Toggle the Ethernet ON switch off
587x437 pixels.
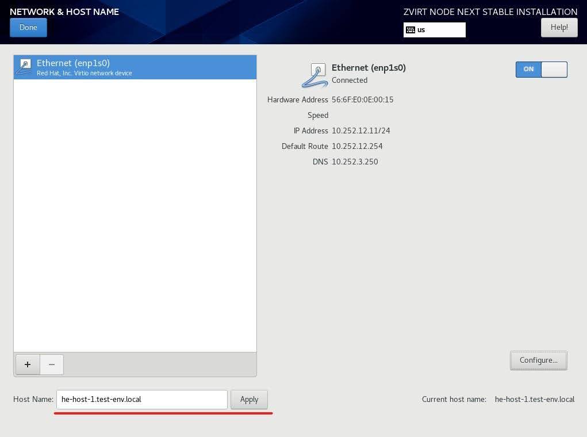[x=542, y=69]
